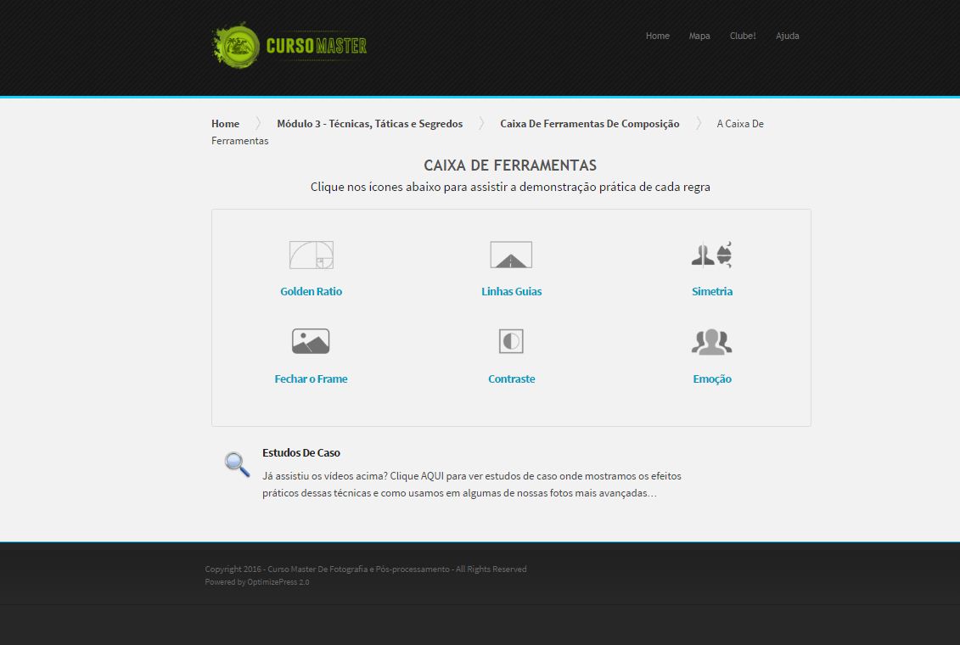Open the Home menu item in header
Viewport: 960px width, 645px height.
pyautogui.click(x=657, y=36)
